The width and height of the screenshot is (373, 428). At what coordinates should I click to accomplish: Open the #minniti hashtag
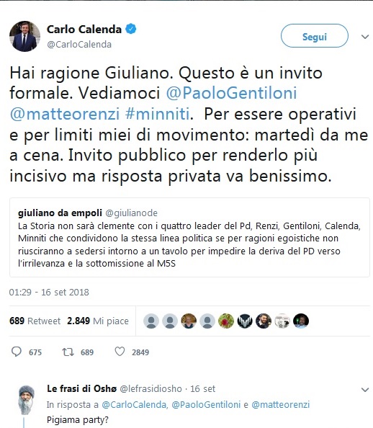pos(158,114)
